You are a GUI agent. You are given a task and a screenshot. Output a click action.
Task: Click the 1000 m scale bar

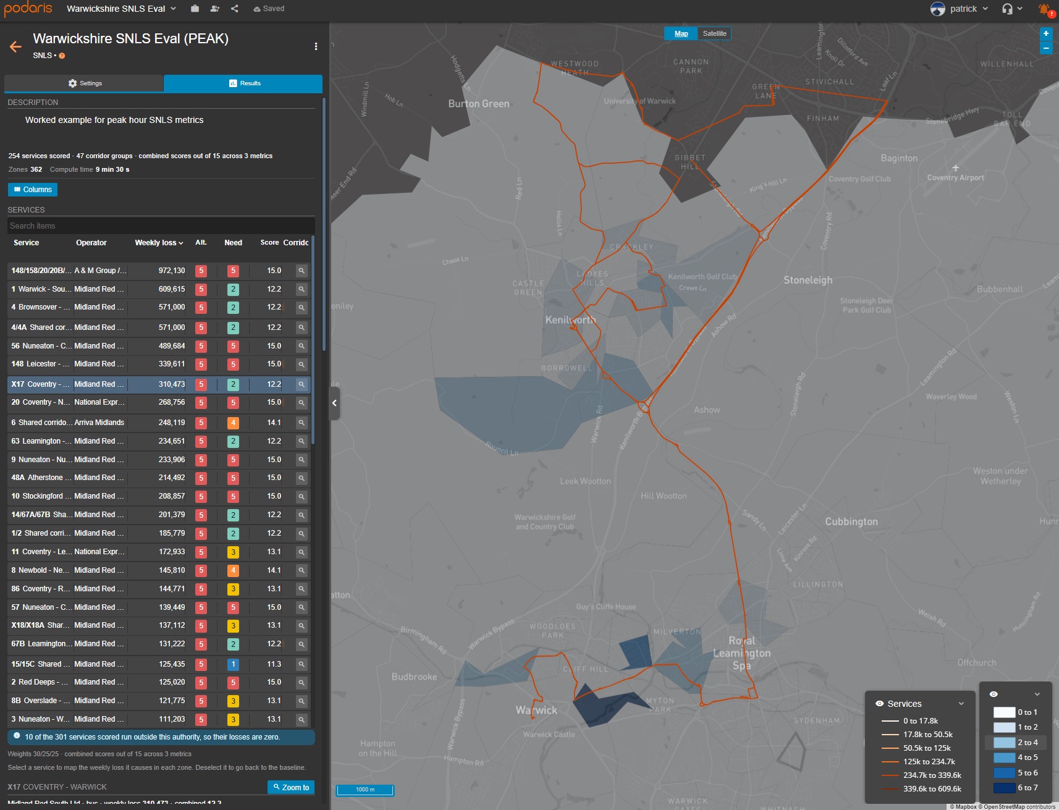[x=365, y=790]
